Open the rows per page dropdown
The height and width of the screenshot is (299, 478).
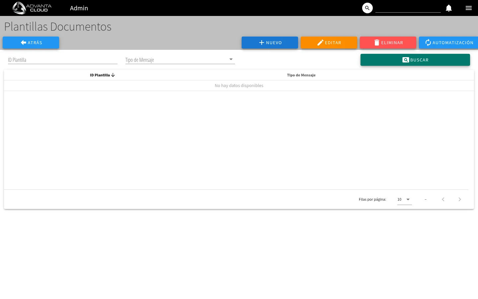pos(405,199)
